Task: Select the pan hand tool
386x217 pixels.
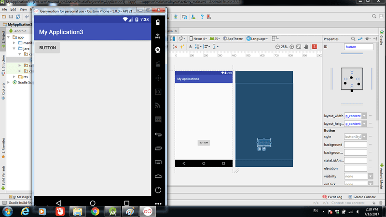Action: pyautogui.click(x=306, y=47)
